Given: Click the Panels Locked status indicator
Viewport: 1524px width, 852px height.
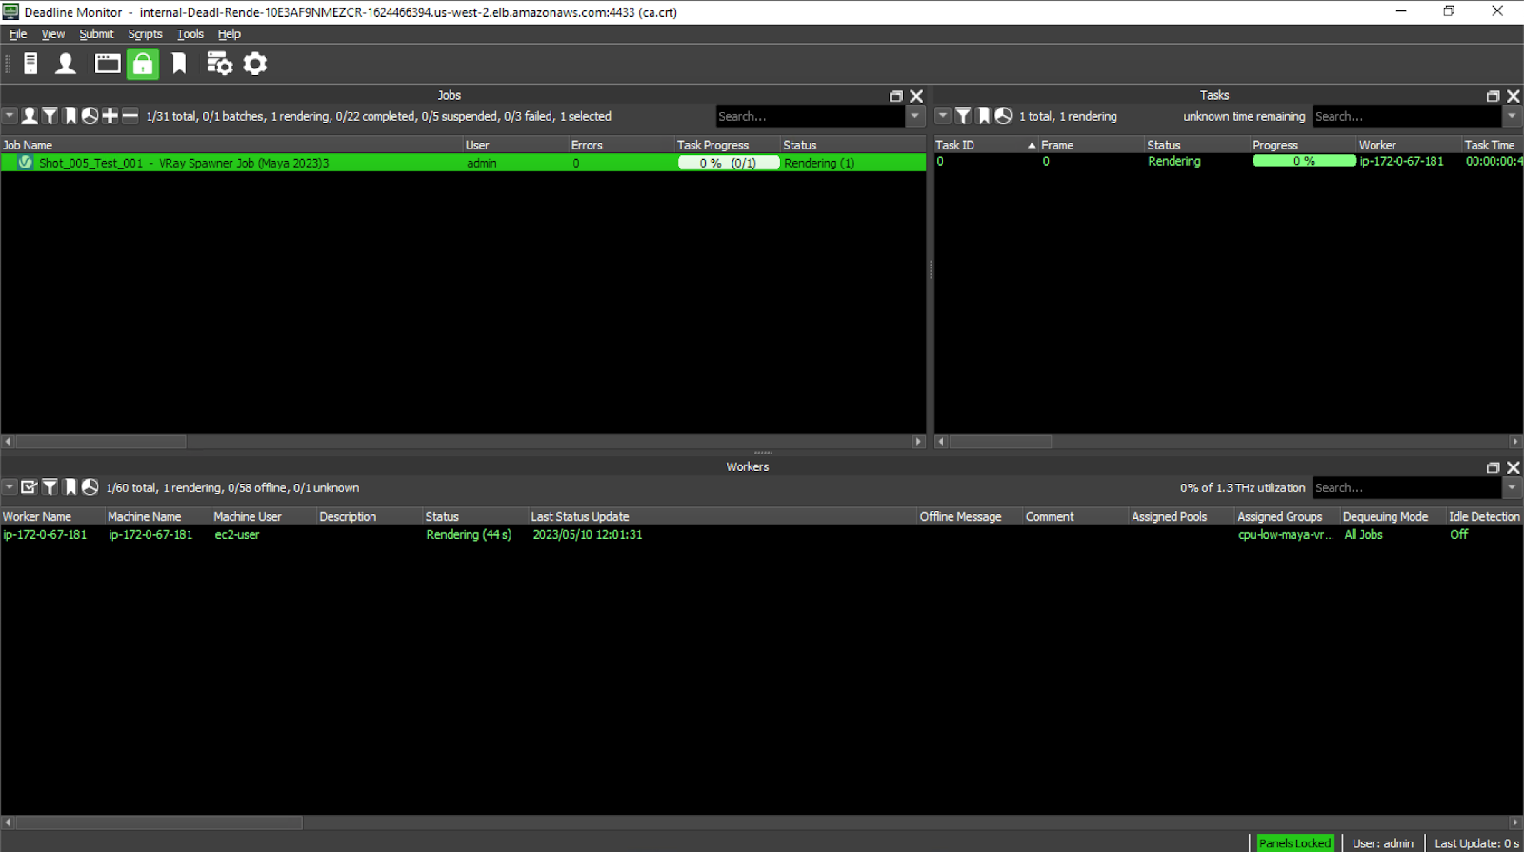Looking at the screenshot, I should click(x=1294, y=843).
